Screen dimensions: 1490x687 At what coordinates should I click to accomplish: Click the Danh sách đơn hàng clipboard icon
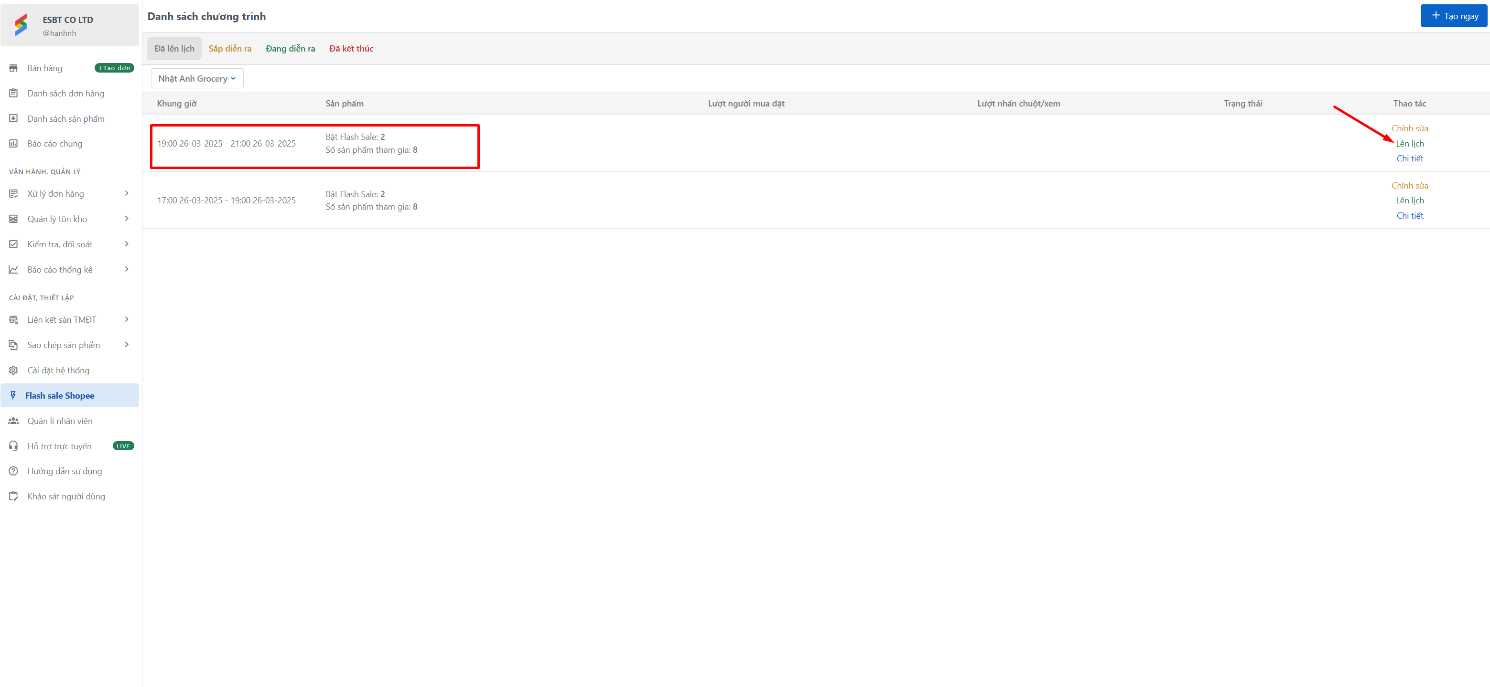click(13, 93)
